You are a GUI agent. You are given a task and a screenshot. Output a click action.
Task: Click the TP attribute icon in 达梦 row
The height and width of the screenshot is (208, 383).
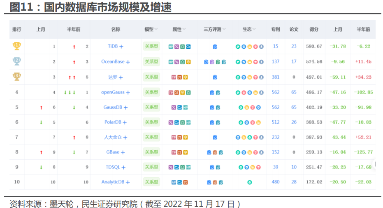[174, 77]
